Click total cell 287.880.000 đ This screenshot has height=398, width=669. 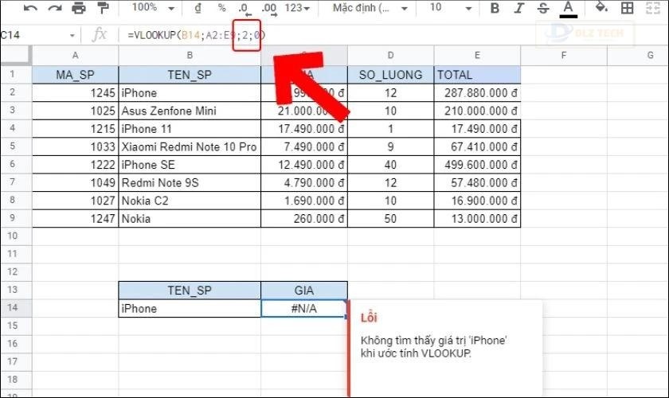(477, 92)
